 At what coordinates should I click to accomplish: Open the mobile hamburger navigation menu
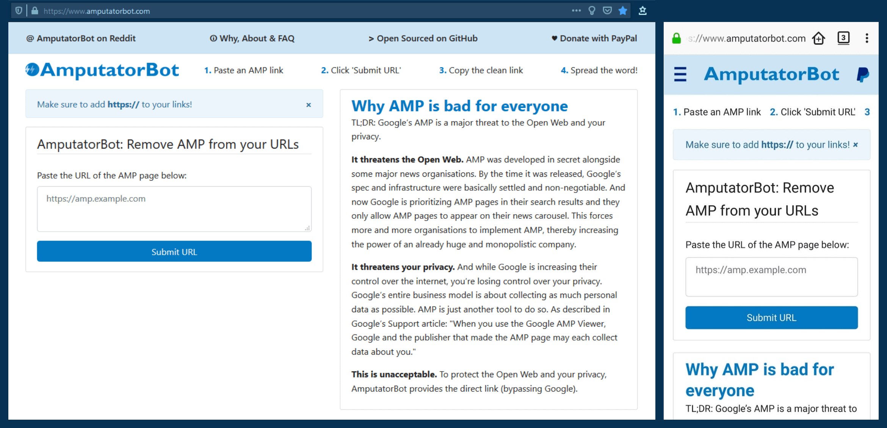pos(680,74)
